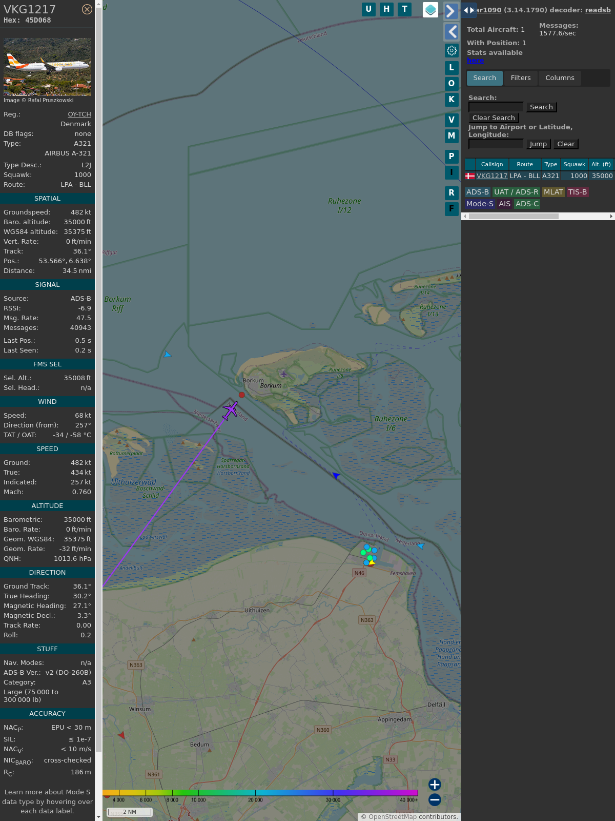The image size is (615, 821).
Task: Click the settings gear icon on map
Action: click(x=452, y=50)
